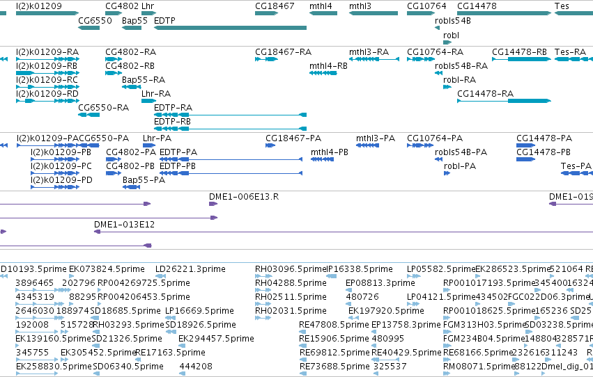Select the EDTP-RB transcript label
The height and width of the screenshot is (377, 593).
(x=172, y=122)
